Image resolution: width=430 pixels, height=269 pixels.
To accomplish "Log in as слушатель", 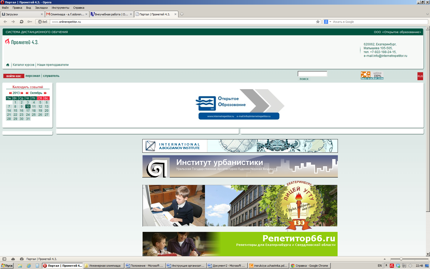I will point(51,76).
